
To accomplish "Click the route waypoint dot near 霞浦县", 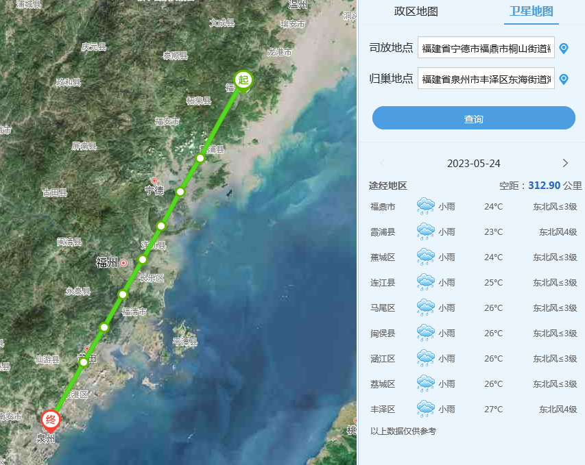I will 200,158.
